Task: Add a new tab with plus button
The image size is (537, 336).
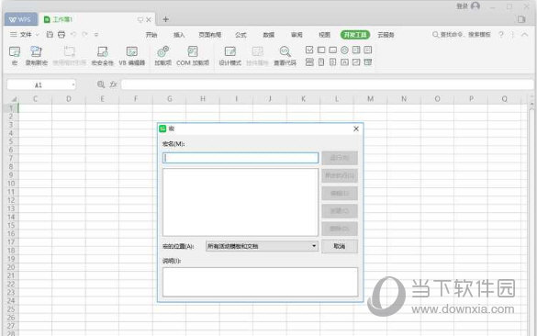Action: tap(166, 19)
